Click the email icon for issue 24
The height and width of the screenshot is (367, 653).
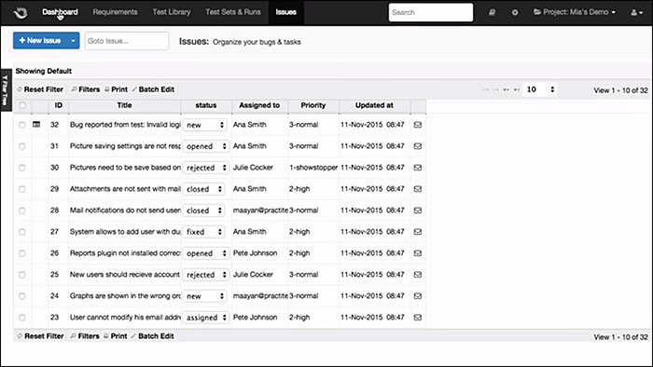[x=418, y=296]
